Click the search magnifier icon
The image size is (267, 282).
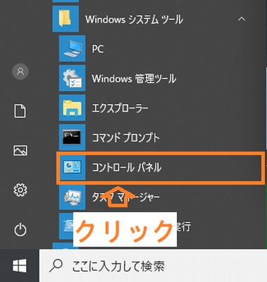[x=56, y=266]
